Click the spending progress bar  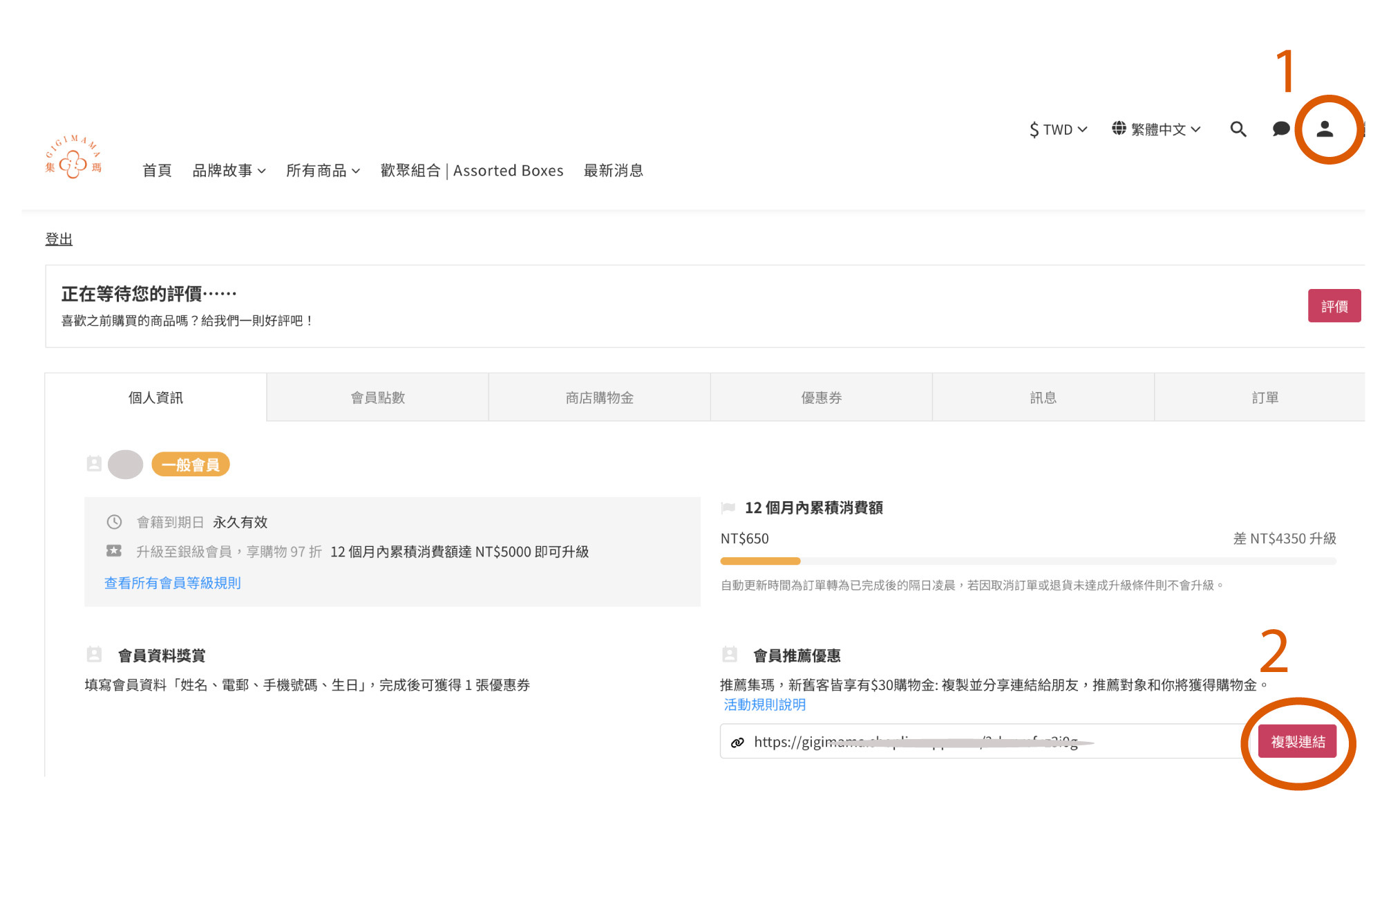click(x=1028, y=561)
